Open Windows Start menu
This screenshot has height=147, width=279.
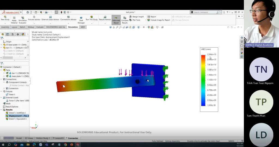pyautogui.click(x=3, y=145)
